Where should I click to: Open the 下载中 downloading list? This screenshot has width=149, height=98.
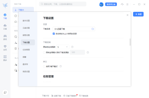[x=23, y=10]
